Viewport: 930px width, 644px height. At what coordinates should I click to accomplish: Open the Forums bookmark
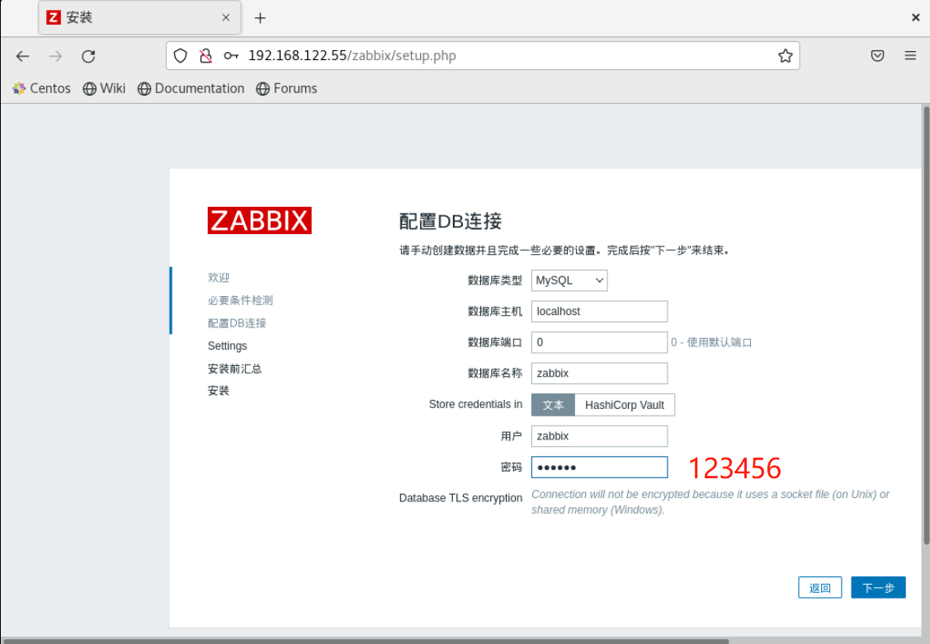click(x=286, y=88)
